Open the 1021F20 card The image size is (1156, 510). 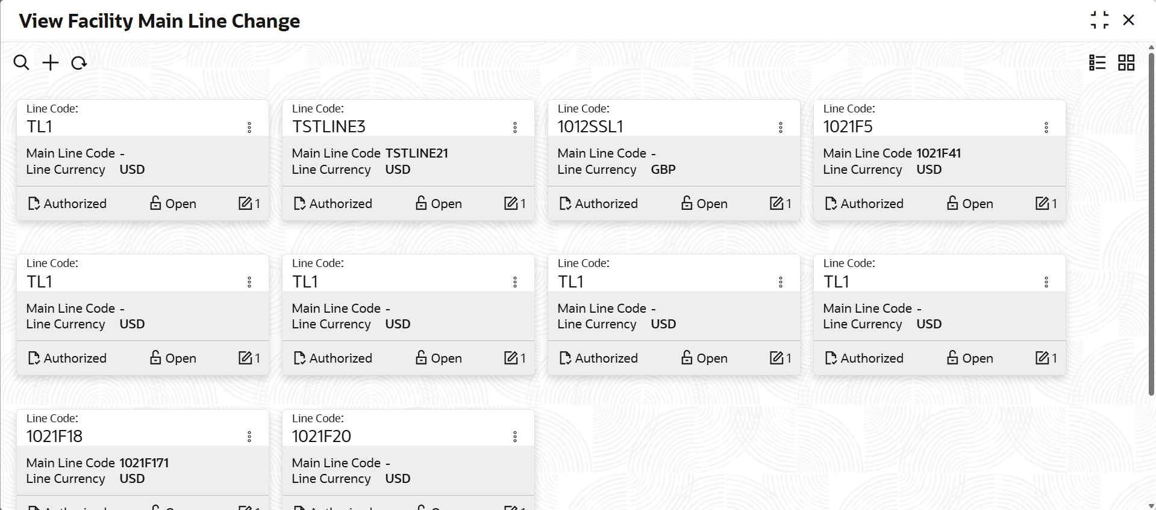click(408, 459)
